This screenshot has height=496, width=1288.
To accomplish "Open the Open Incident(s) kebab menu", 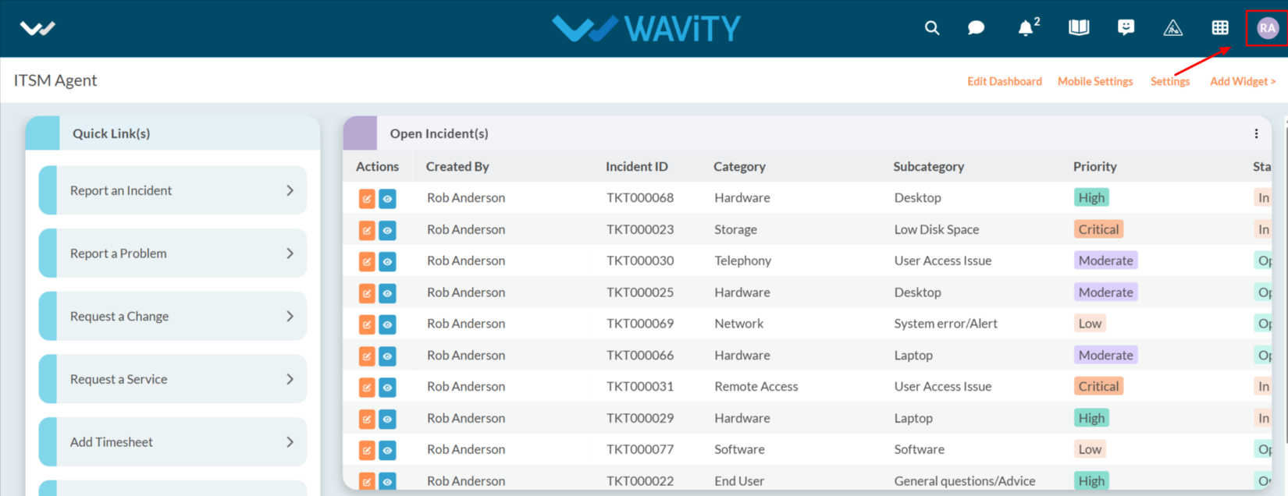I will (x=1256, y=133).
